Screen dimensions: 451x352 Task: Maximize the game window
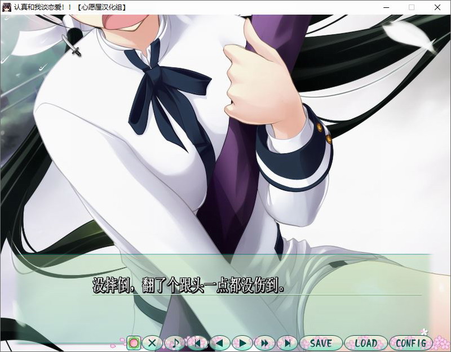[x=412, y=7]
